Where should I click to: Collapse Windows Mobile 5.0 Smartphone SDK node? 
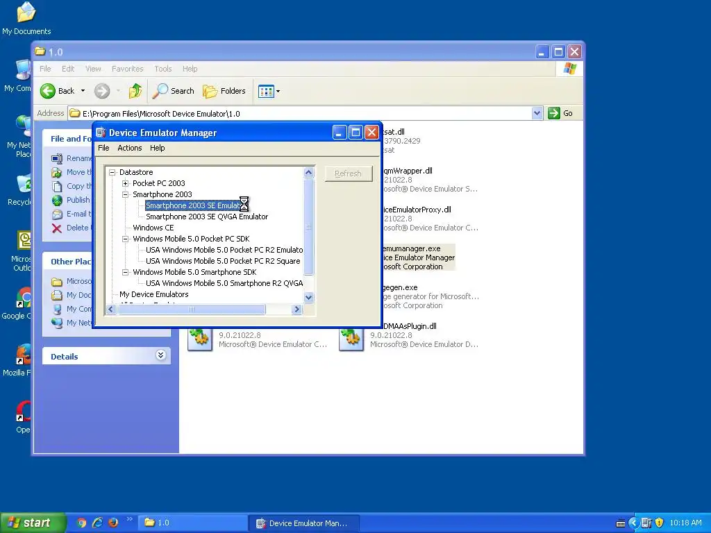coord(125,272)
